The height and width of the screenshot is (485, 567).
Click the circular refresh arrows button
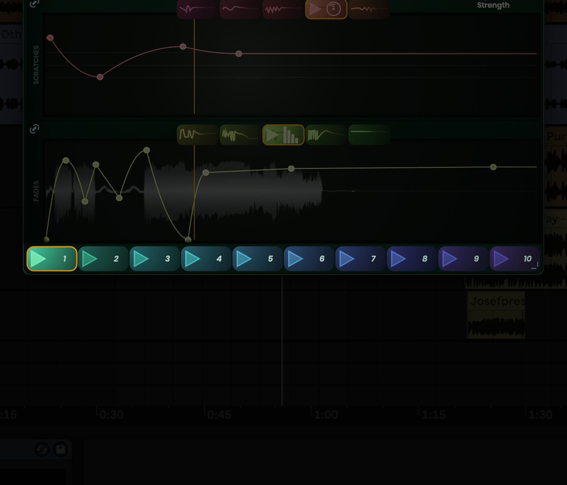42,449
